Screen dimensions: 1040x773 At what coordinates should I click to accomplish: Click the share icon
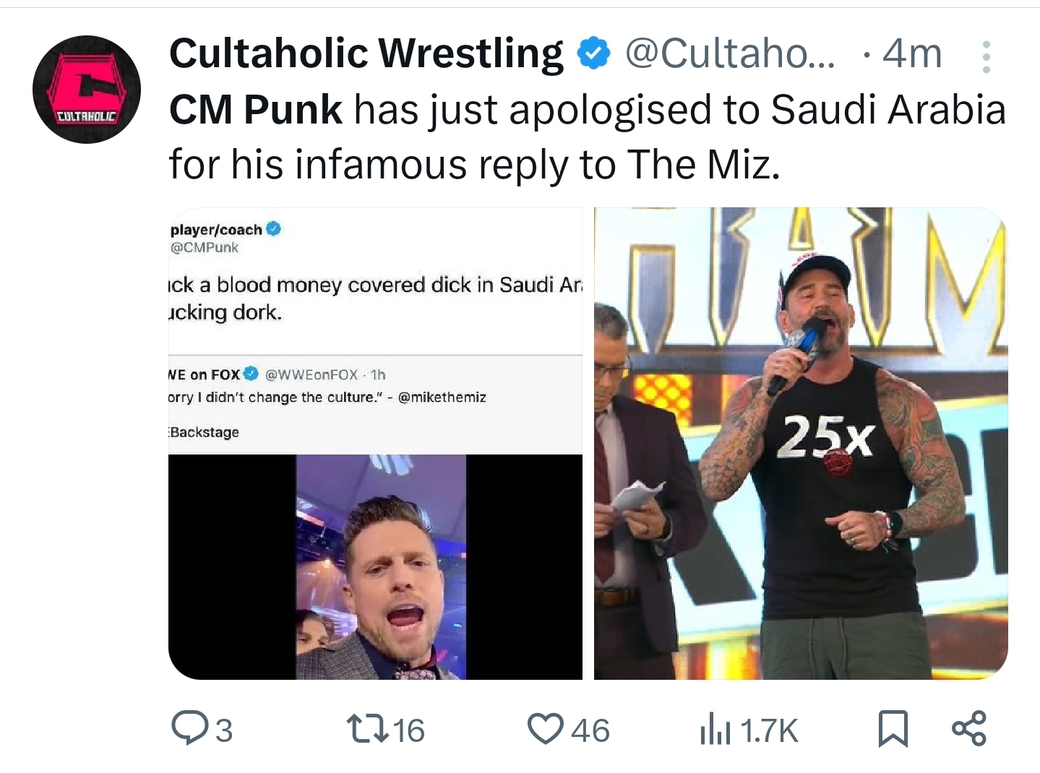(x=968, y=728)
